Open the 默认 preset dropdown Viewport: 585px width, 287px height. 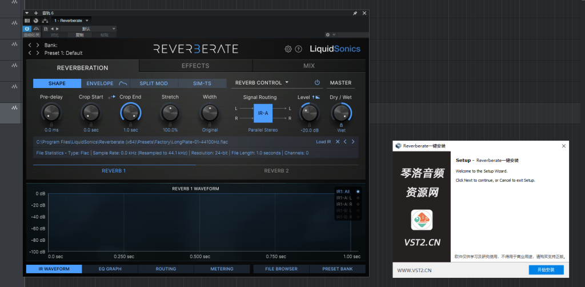click(87, 29)
